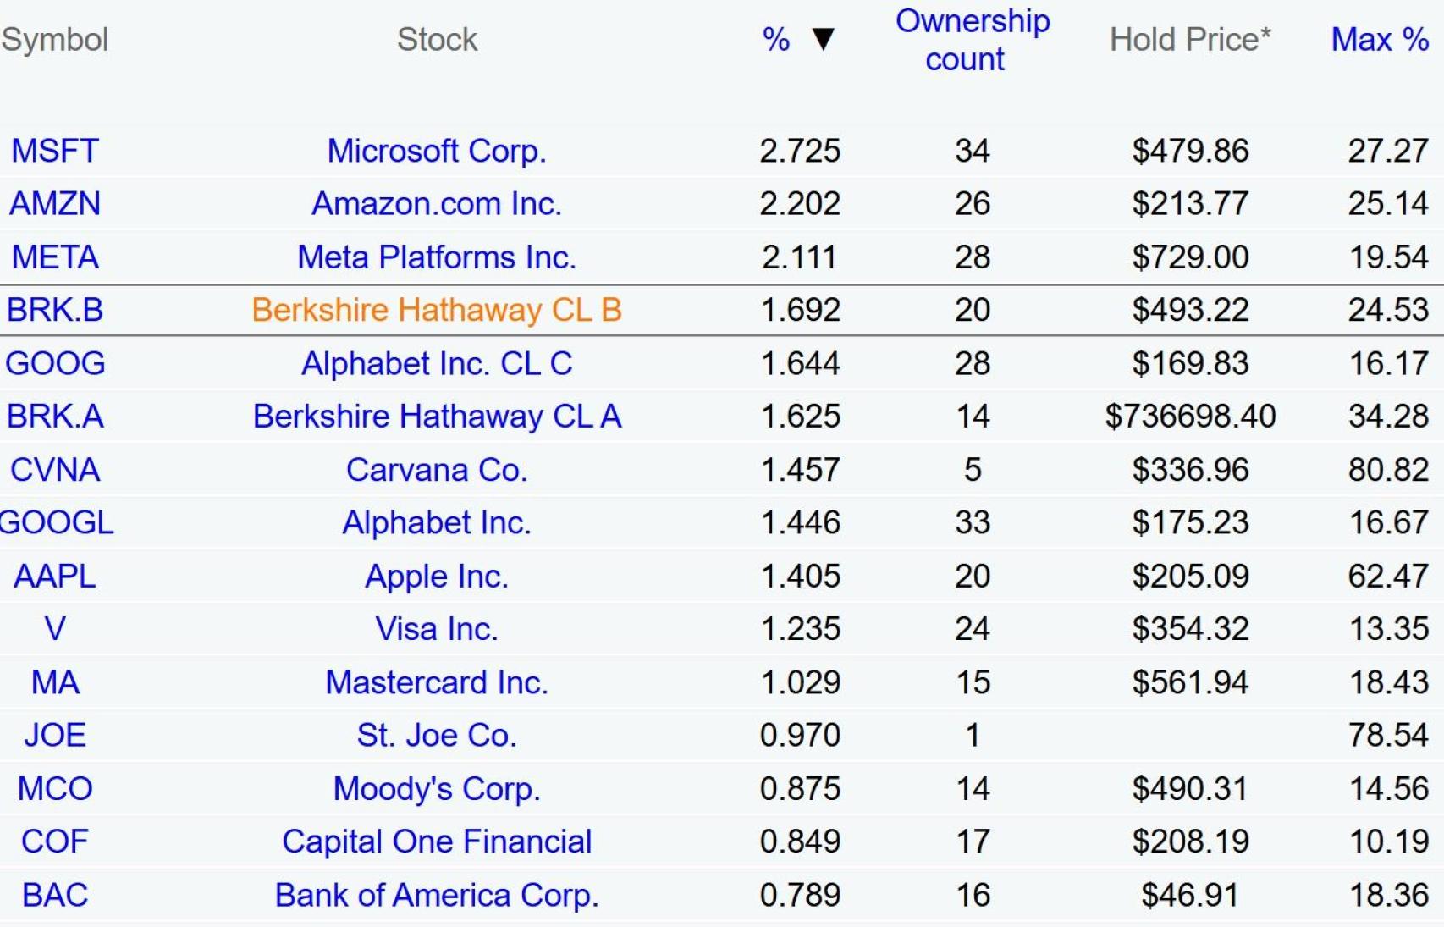Sort table by Ownership count

(972, 40)
